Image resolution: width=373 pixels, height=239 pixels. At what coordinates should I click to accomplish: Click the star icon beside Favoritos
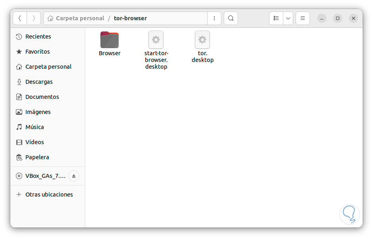point(19,52)
